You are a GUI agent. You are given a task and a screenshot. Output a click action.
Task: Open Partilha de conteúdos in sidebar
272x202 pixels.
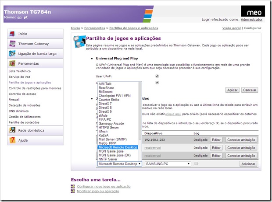point(24,122)
